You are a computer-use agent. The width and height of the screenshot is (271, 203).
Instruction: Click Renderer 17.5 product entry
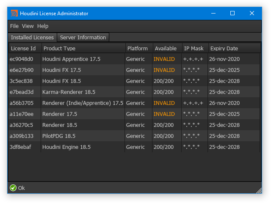pos(60,114)
